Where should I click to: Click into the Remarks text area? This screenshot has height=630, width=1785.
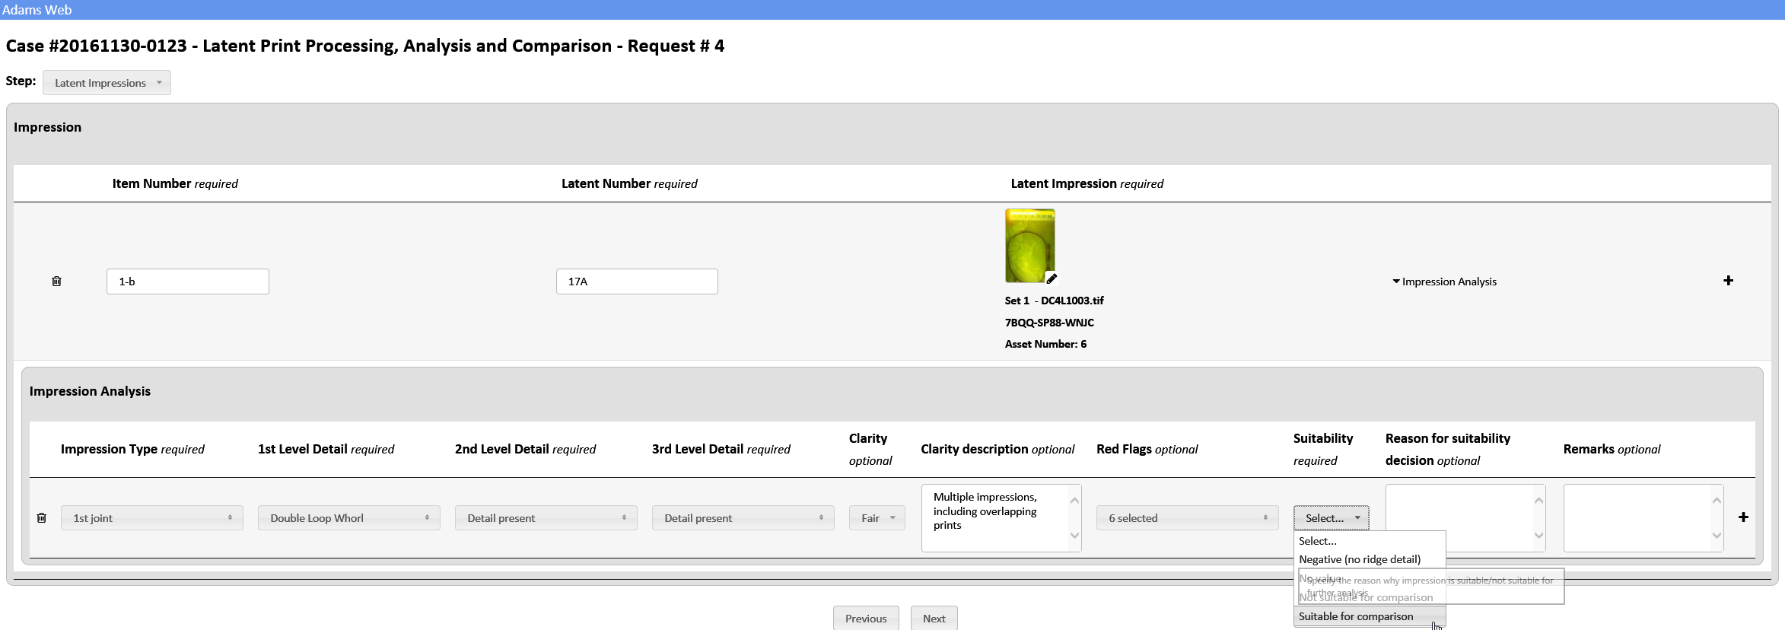1636,517
